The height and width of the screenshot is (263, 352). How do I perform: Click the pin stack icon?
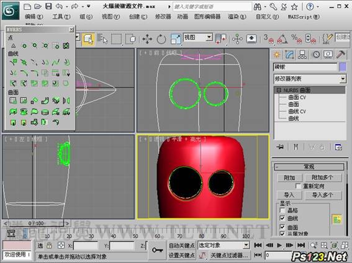280,147
